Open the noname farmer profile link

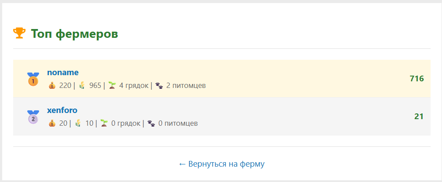click(63, 73)
